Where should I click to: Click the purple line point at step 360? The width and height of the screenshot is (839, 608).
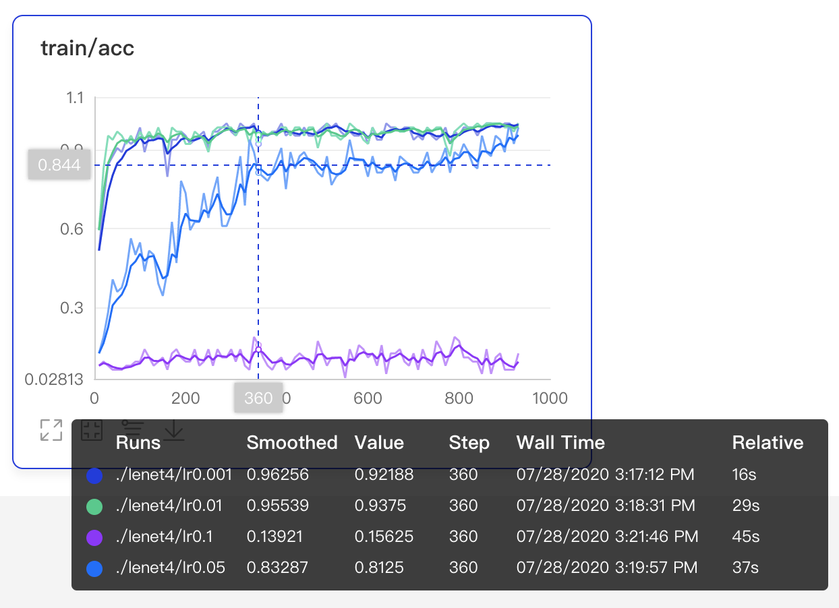[x=258, y=349]
